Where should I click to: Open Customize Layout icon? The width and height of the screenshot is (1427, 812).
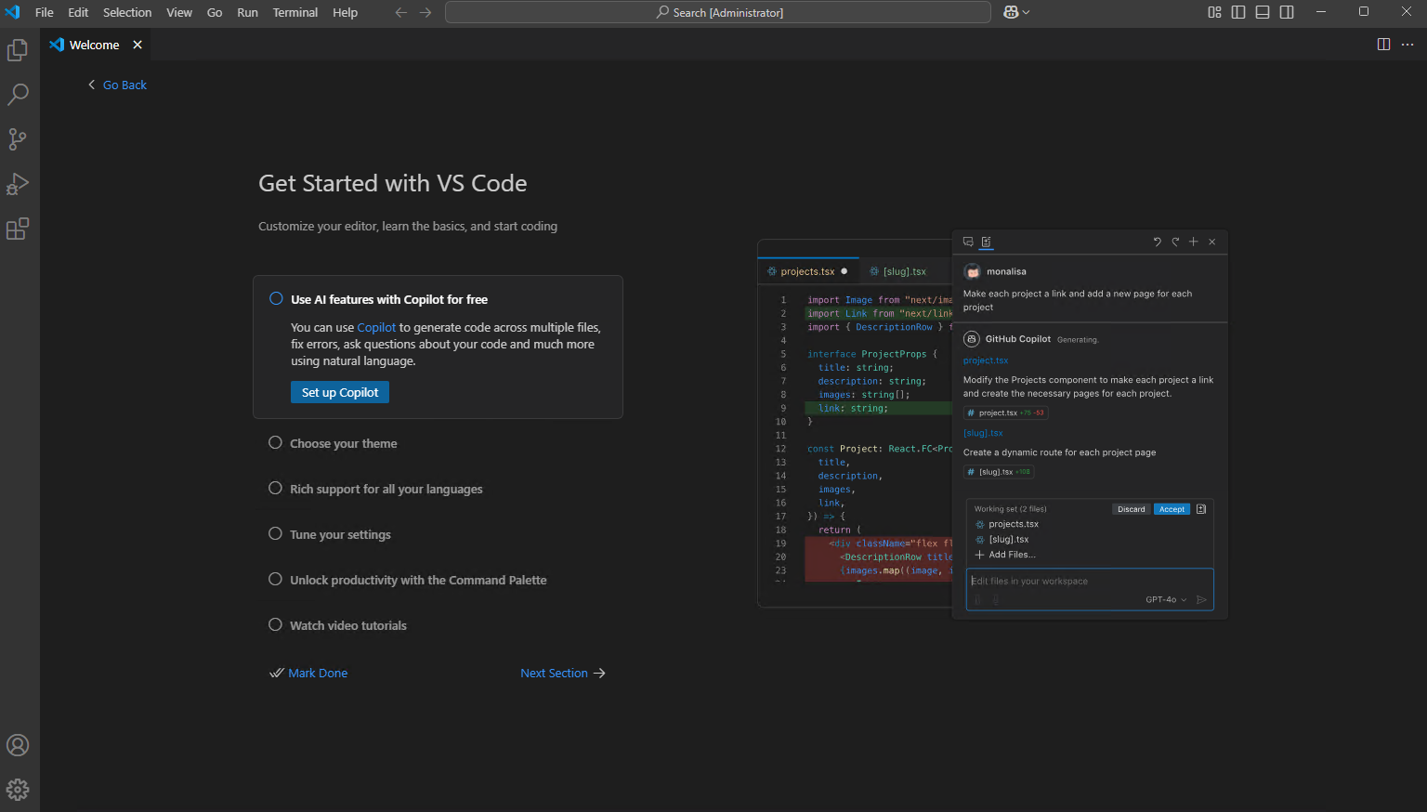1214,12
